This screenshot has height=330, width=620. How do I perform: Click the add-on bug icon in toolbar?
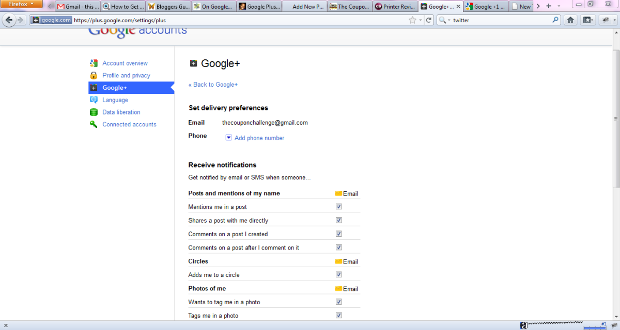(605, 20)
